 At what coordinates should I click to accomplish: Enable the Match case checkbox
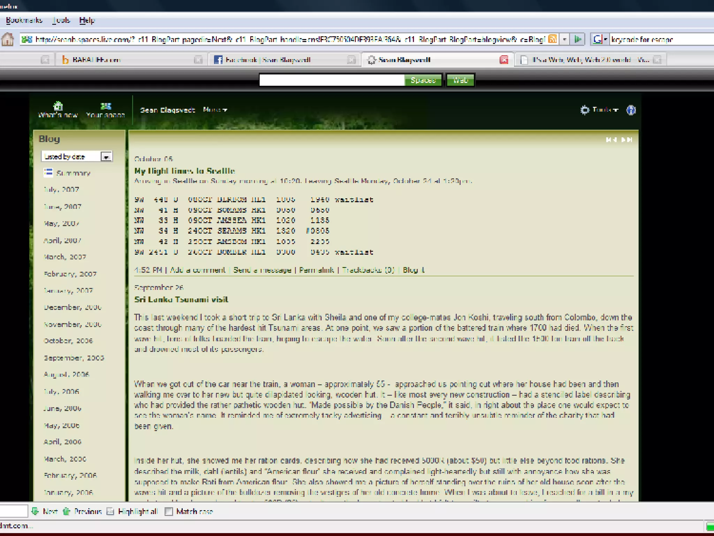[x=169, y=511]
